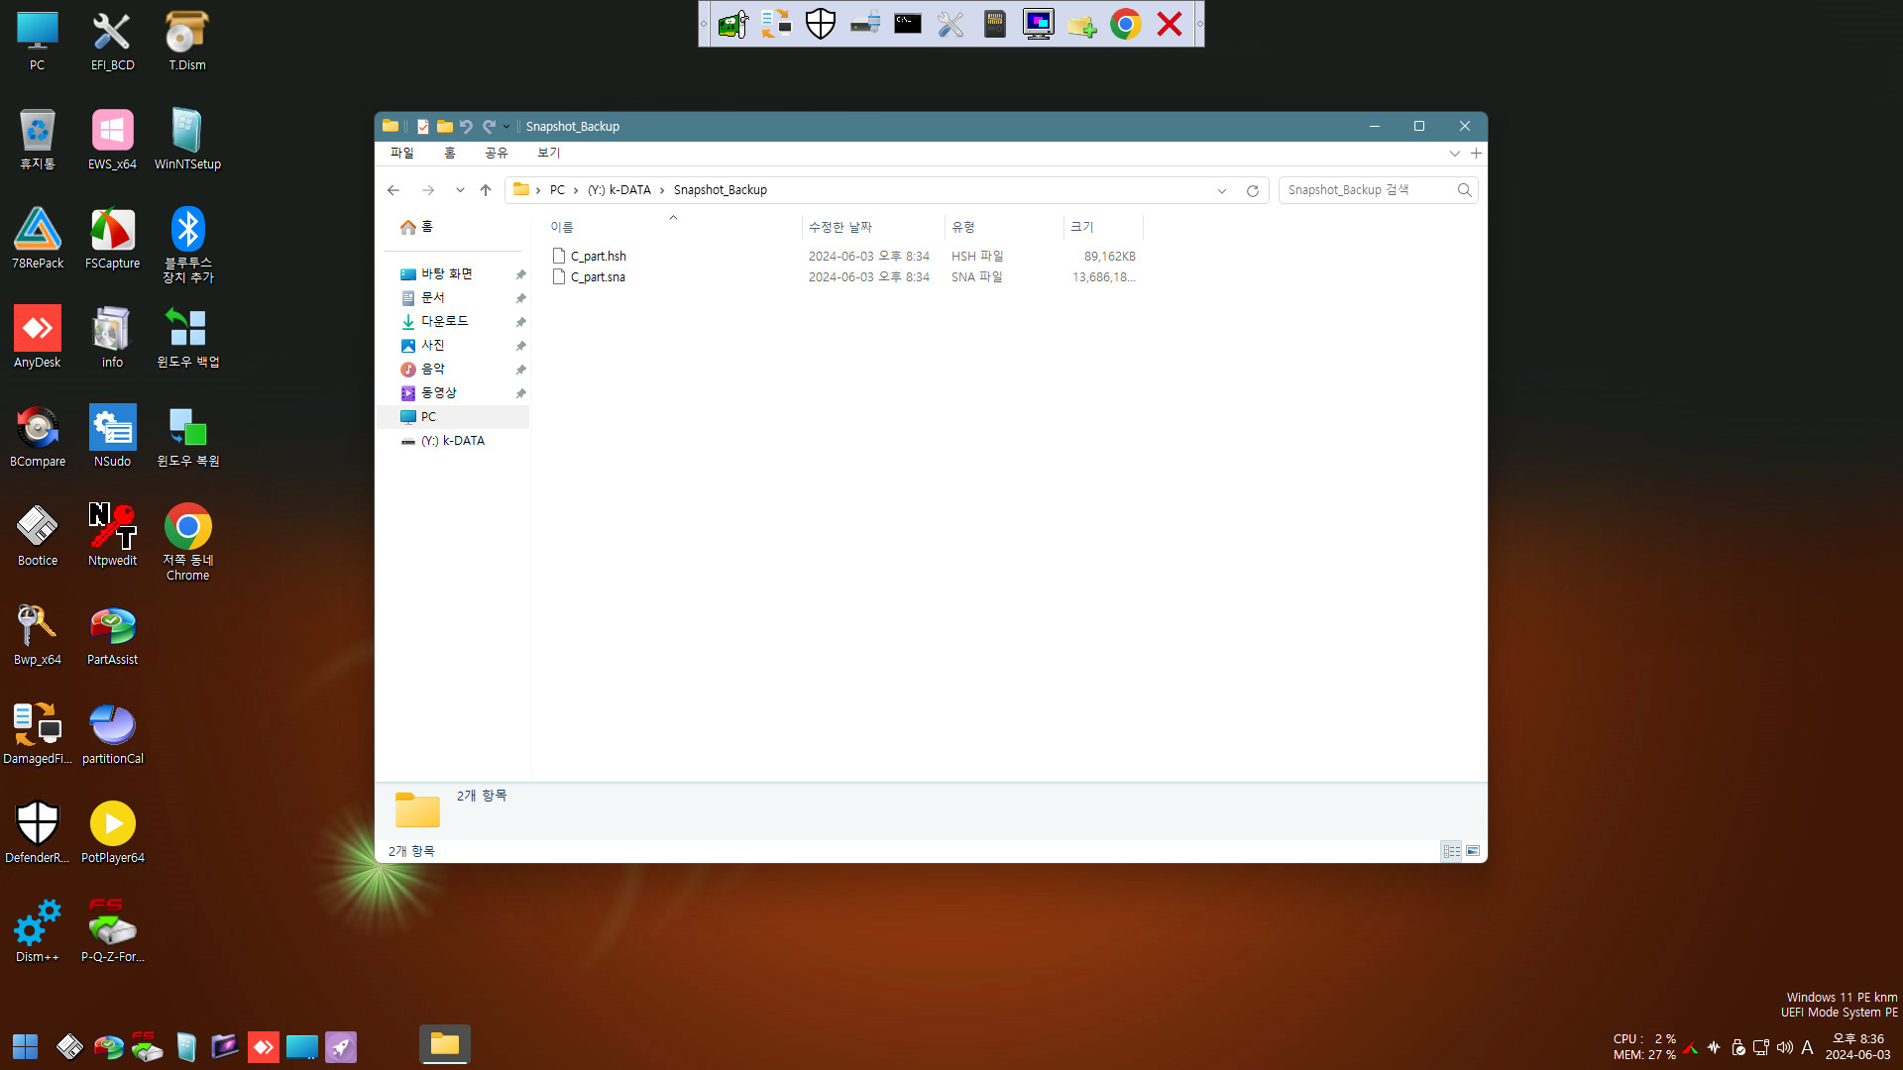The width and height of the screenshot is (1903, 1070).
Task: Open the drive lock icon in top dock
Action: pyautogui.click(x=864, y=24)
